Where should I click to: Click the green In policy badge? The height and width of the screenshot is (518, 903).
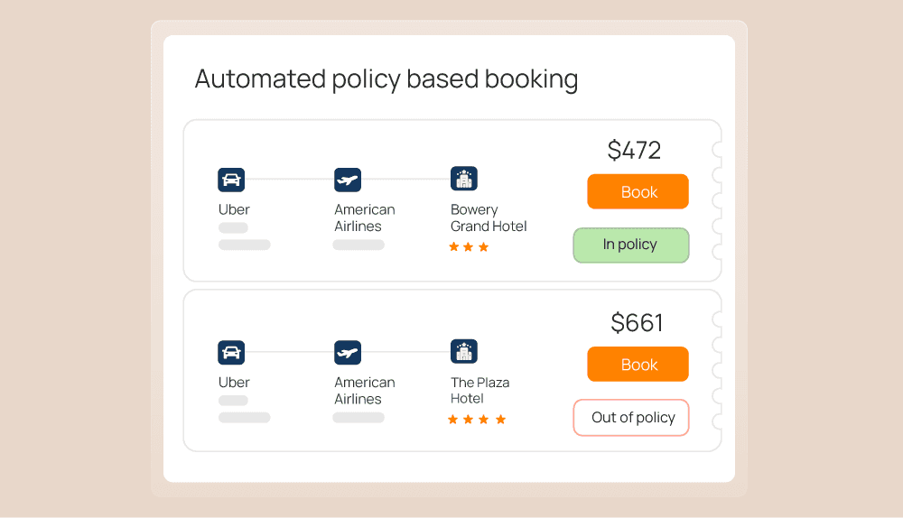630,245
